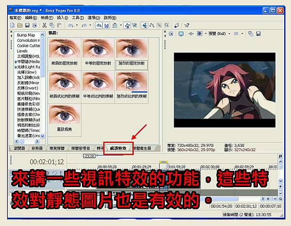Switch to the 瀏覽器 tab
This screenshot has height=226, width=291.
[x=19, y=148]
